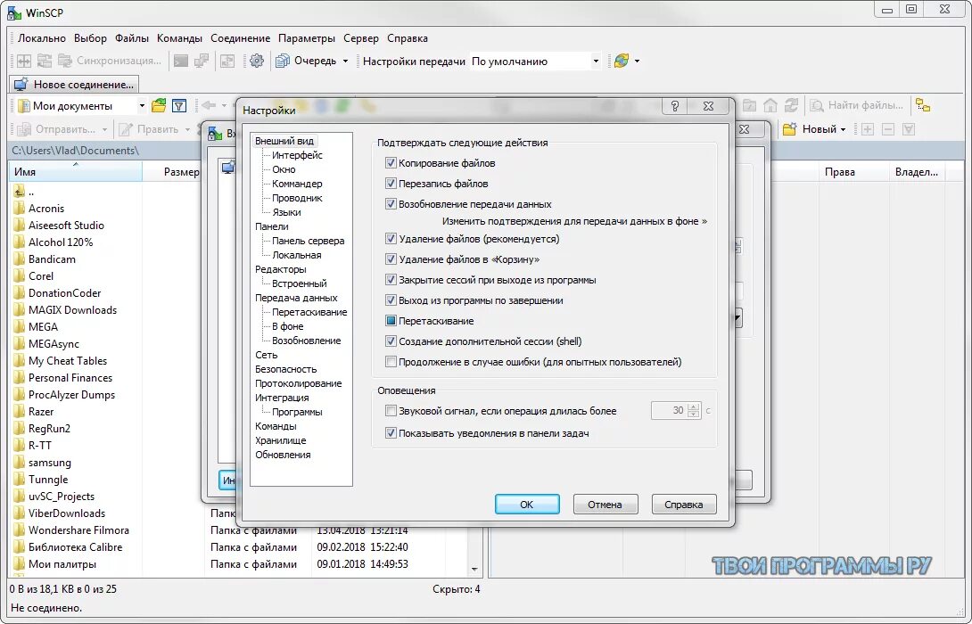The width and height of the screenshot is (972, 624).
Task: Expand the Очередь dropdown arrow
Action: 345,62
